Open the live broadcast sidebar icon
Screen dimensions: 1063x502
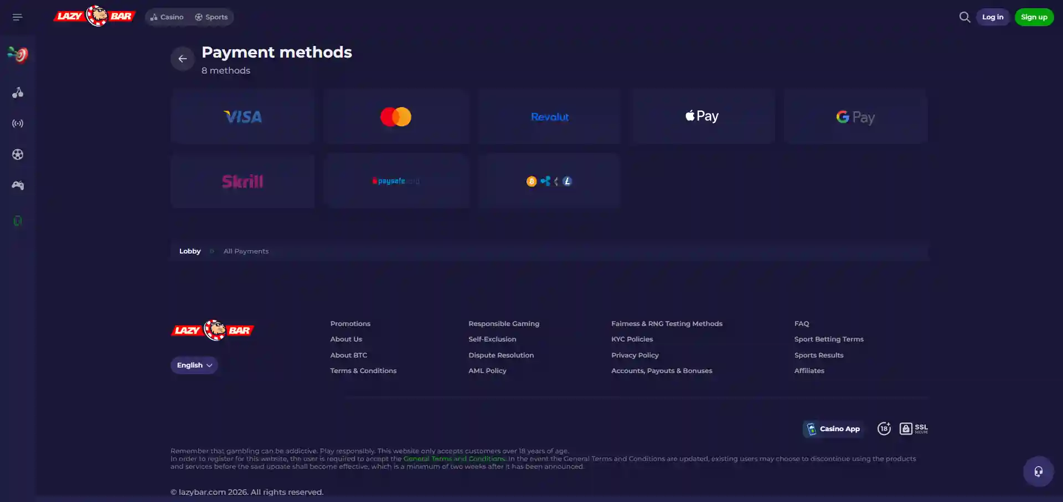point(18,123)
